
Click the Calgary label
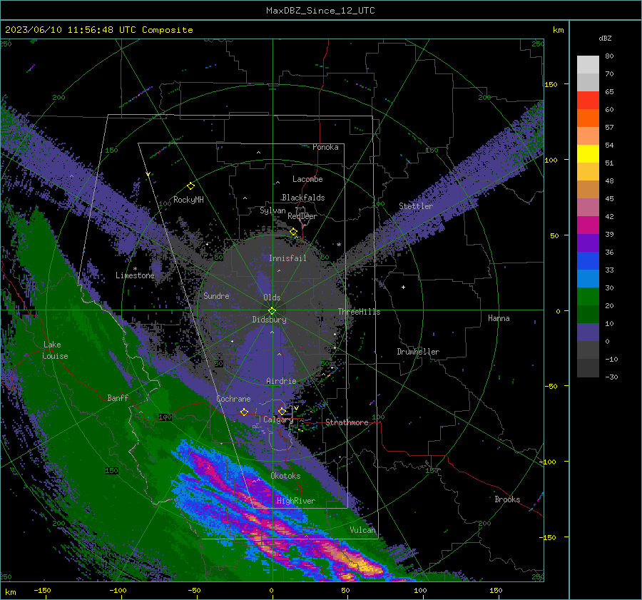pyautogui.click(x=278, y=420)
